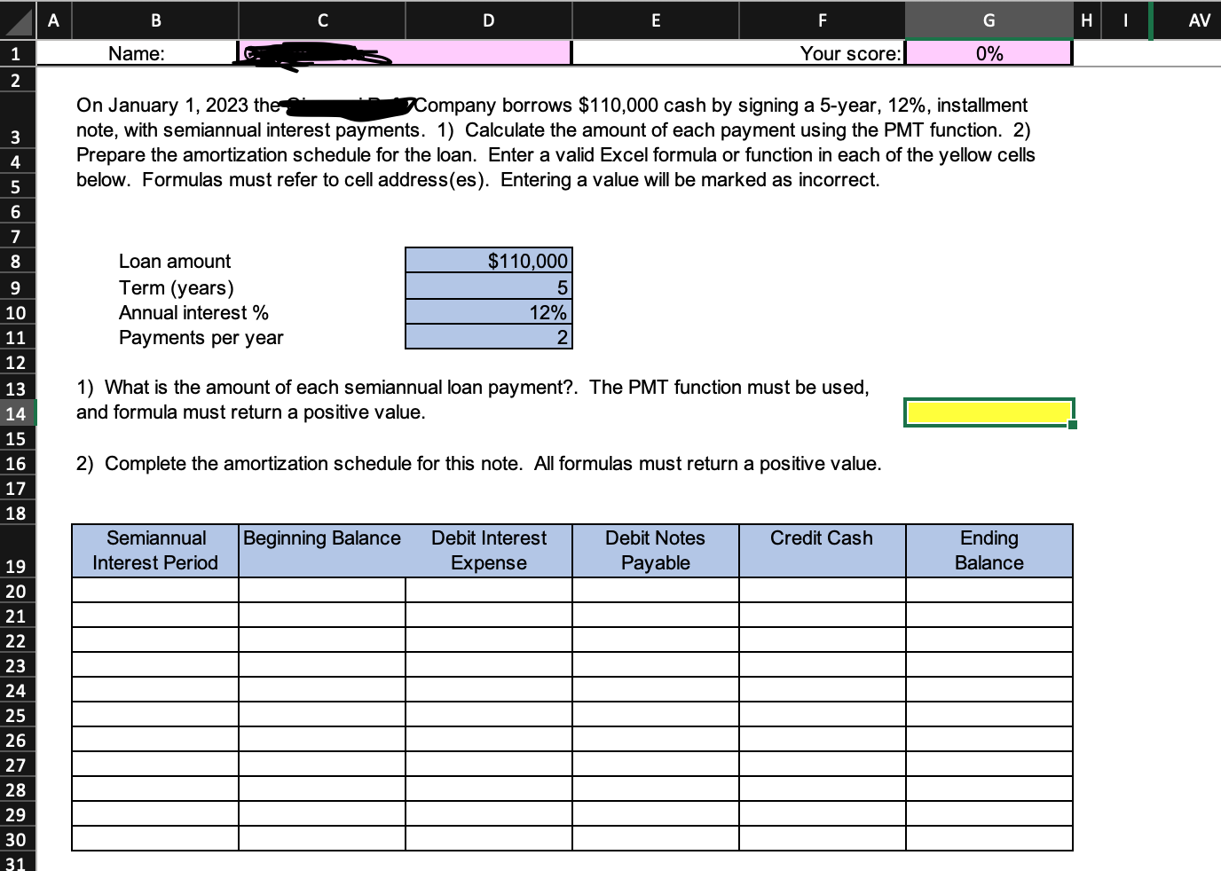The height and width of the screenshot is (871, 1221).
Task: Select the Payments per year value 2
Action: [x=489, y=337]
